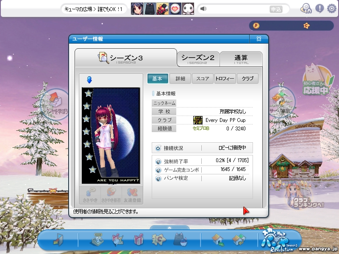Screen dimensions: 339x254
Task: Click the www.pangya.jp link
Action: [x=318, y=249]
